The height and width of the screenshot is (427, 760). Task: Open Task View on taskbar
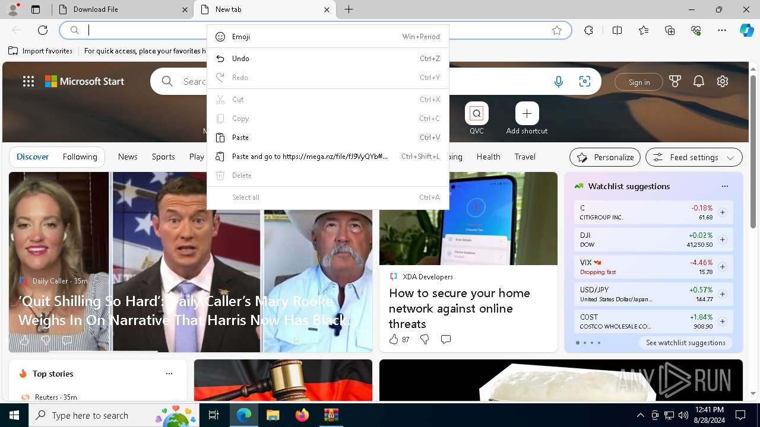(214, 415)
